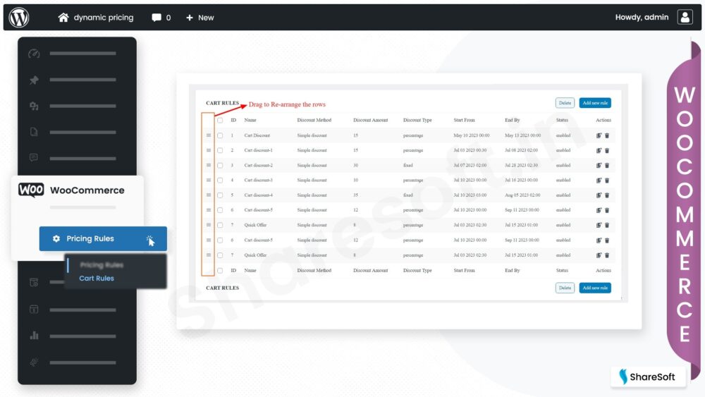Open the Dashboard gauge icon in sidebar
The width and height of the screenshot is (705, 397).
coord(34,54)
